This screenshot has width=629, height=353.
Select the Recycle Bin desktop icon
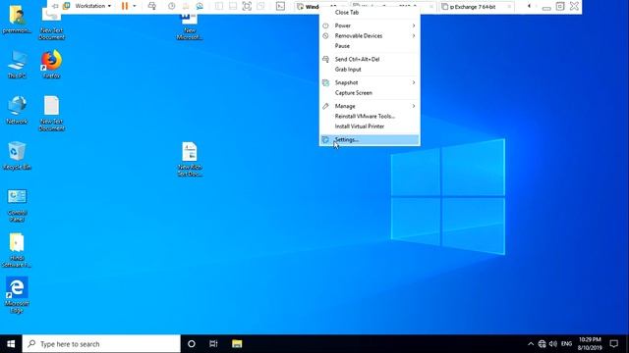pyautogui.click(x=17, y=156)
